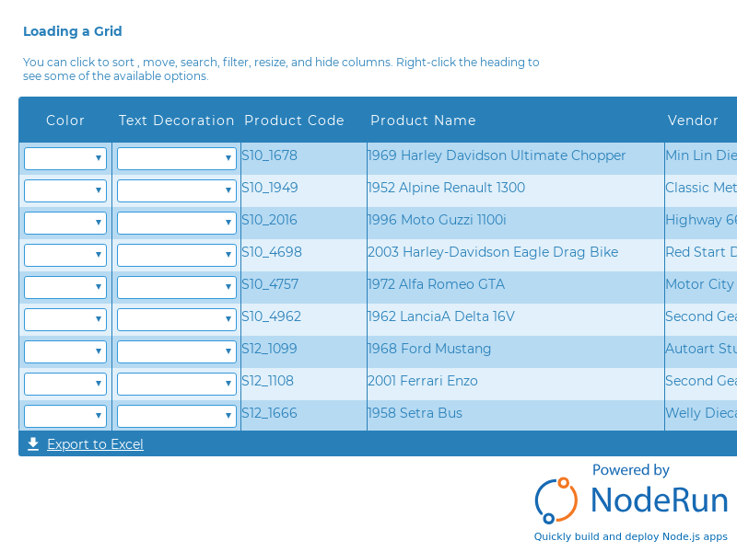Screen dimensions: 737x552
Task: Click product code S10_4757 cell
Action: tap(270, 284)
